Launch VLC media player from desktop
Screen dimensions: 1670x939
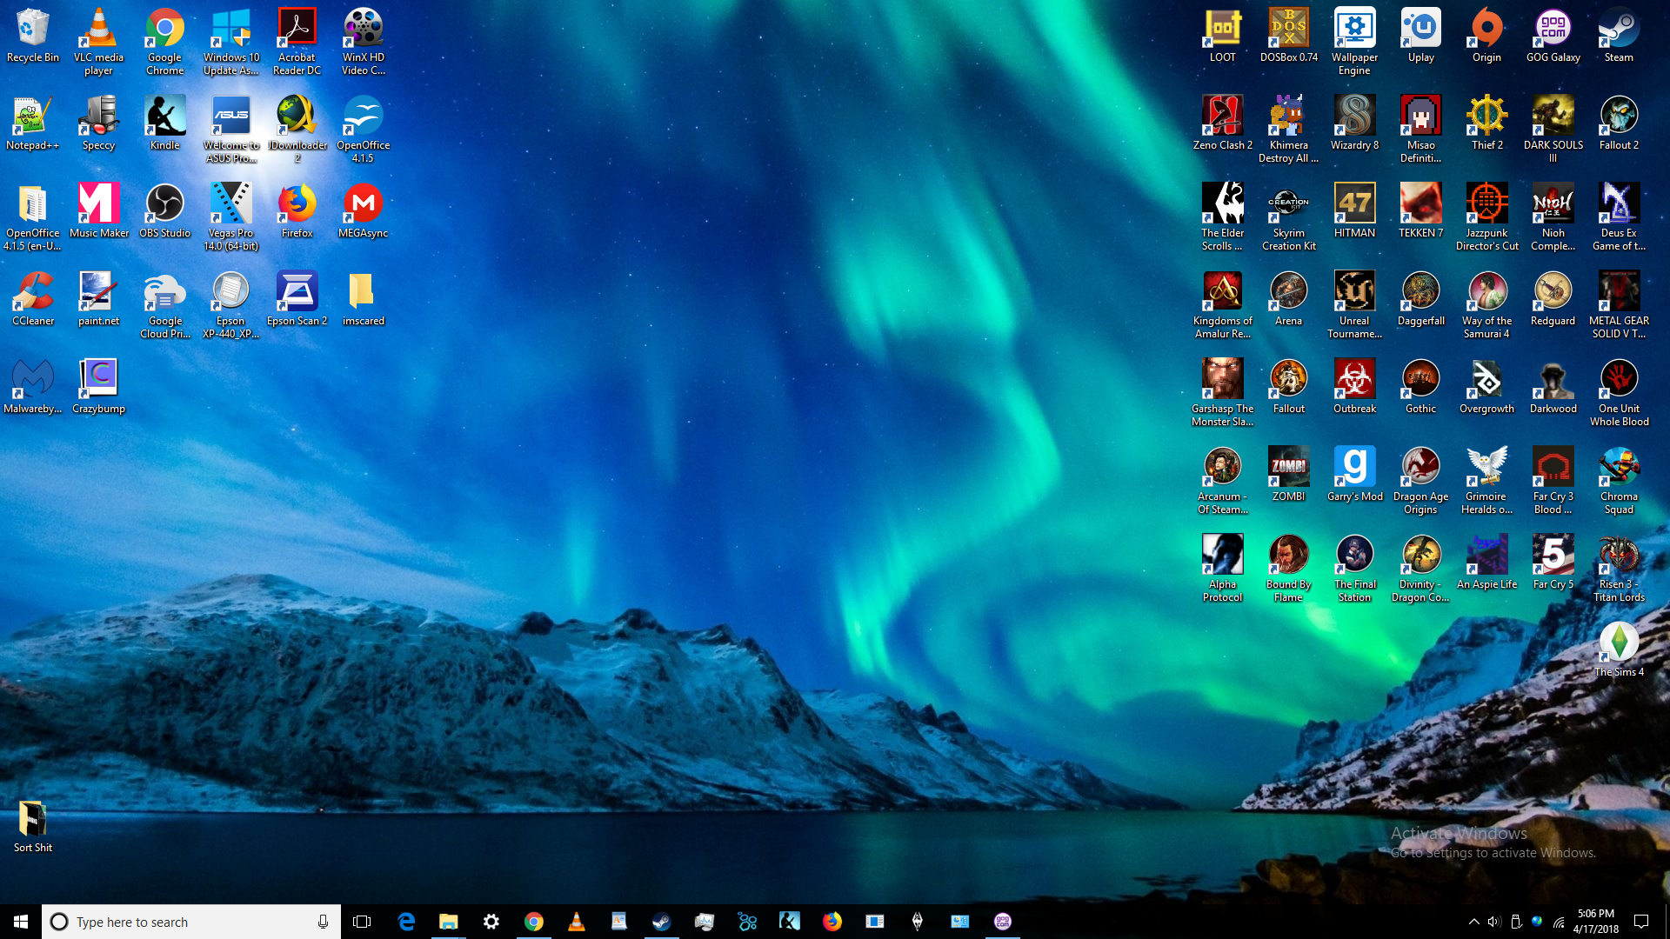tap(99, 43)
